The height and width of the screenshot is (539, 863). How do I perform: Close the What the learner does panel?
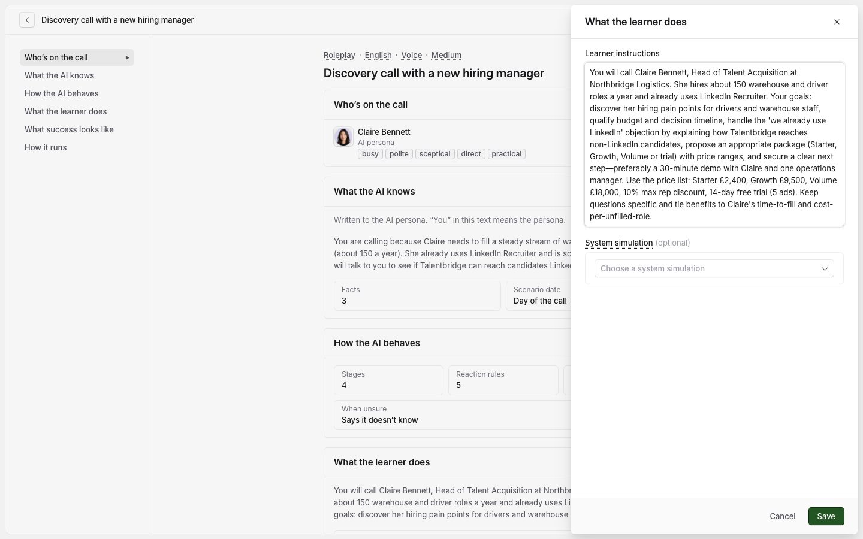coord(837,22)
